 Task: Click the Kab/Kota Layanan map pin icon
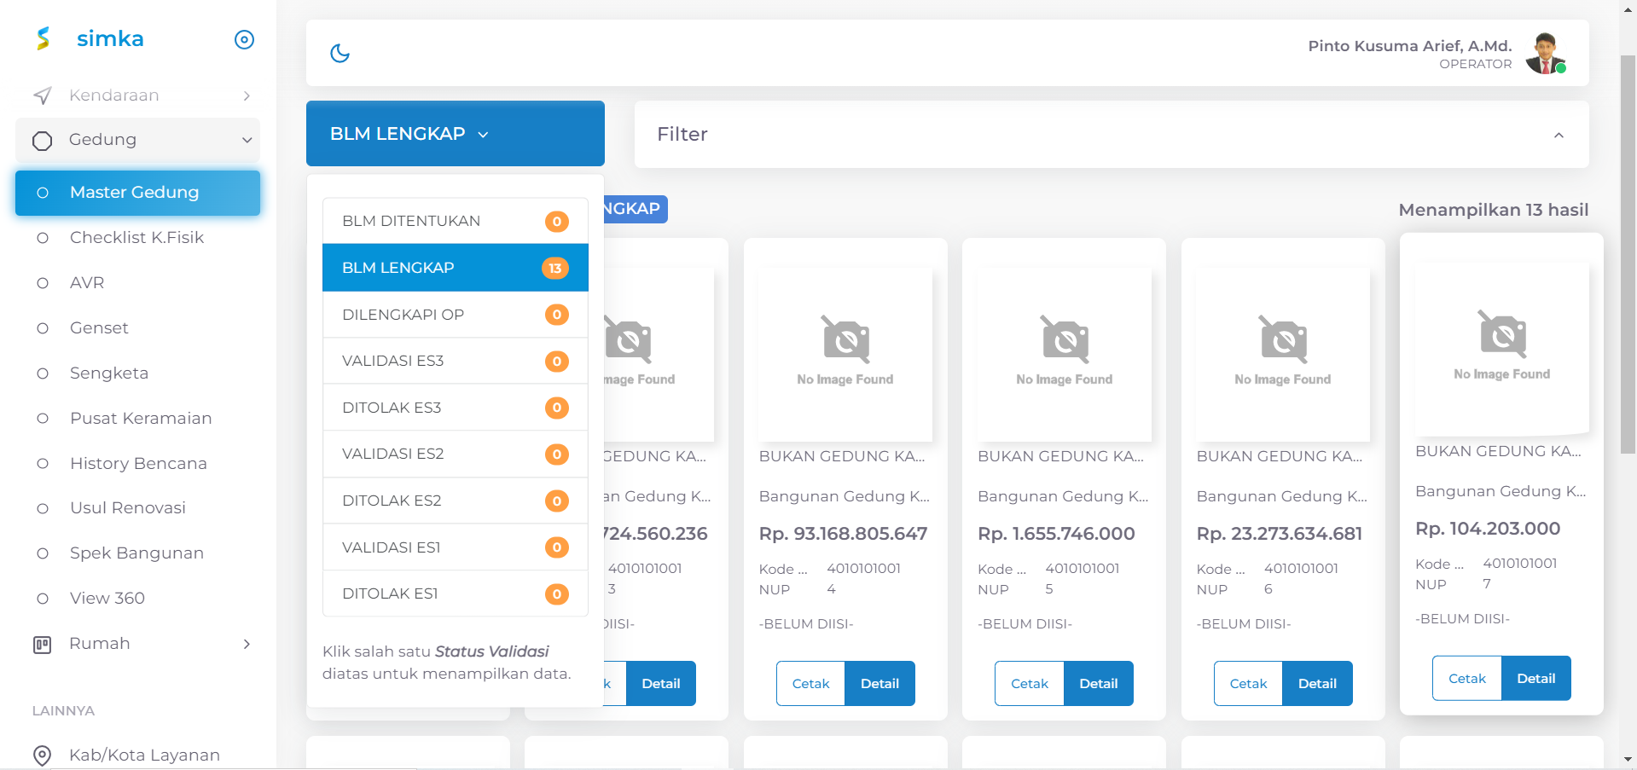coord(43,756)
